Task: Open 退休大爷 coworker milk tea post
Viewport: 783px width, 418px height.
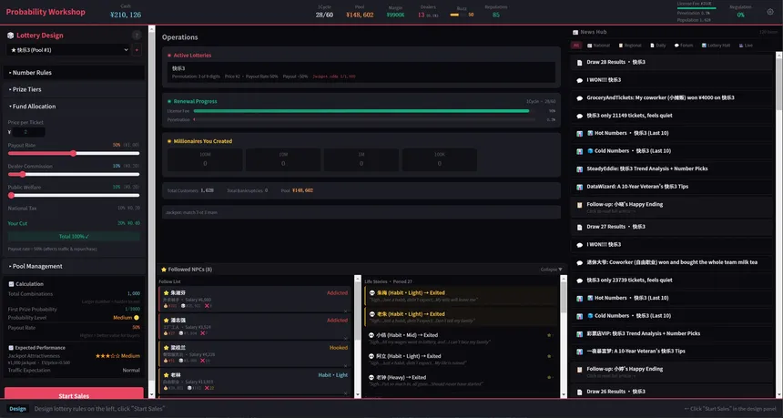Action: (672, 262)
